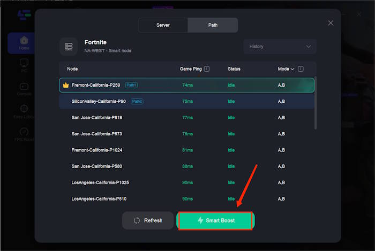The width and height of the screenshot is (375, 251).
Task: Select the San Jose-California-P573 node
Action: coord(186,134)
